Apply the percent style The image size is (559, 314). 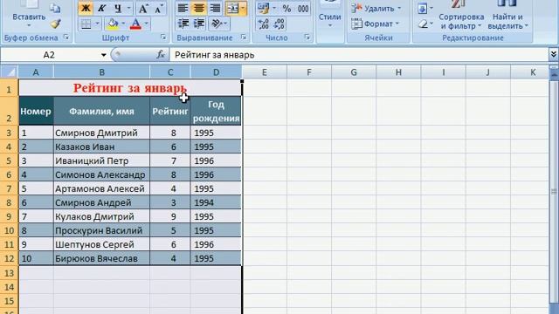coord(286,8)
